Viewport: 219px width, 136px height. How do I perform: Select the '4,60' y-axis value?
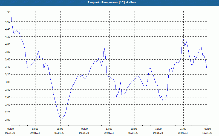click(x=8, y=22)
